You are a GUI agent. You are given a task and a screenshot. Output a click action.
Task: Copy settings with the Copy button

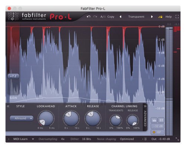click(x=111, y=17)
